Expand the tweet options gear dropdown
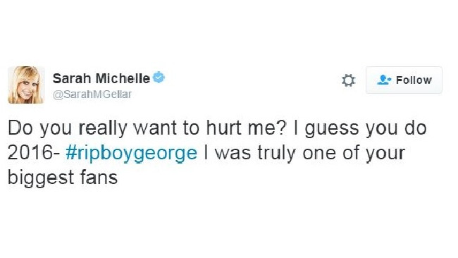The image size is (458, 258). pyautogui.click(x=349, y=80)
